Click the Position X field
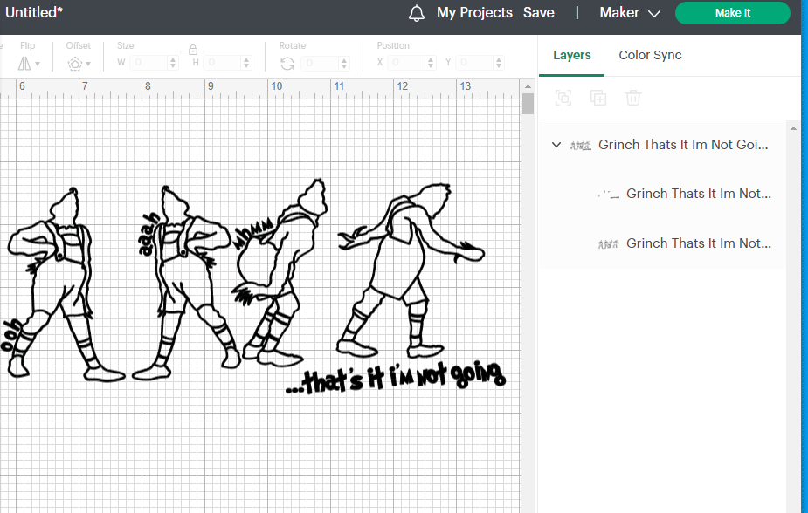The image size is (808, 513). (x=406, y=63)
